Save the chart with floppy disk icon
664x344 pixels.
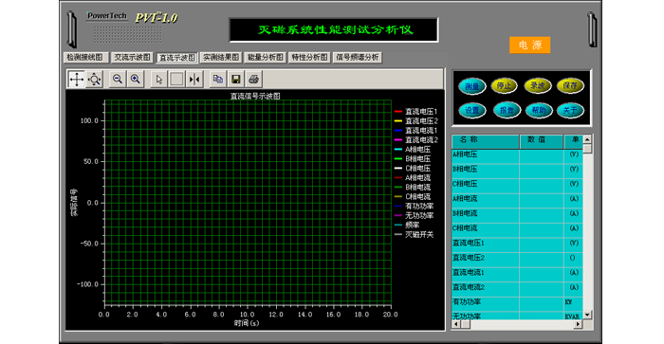tap(236, 79)
